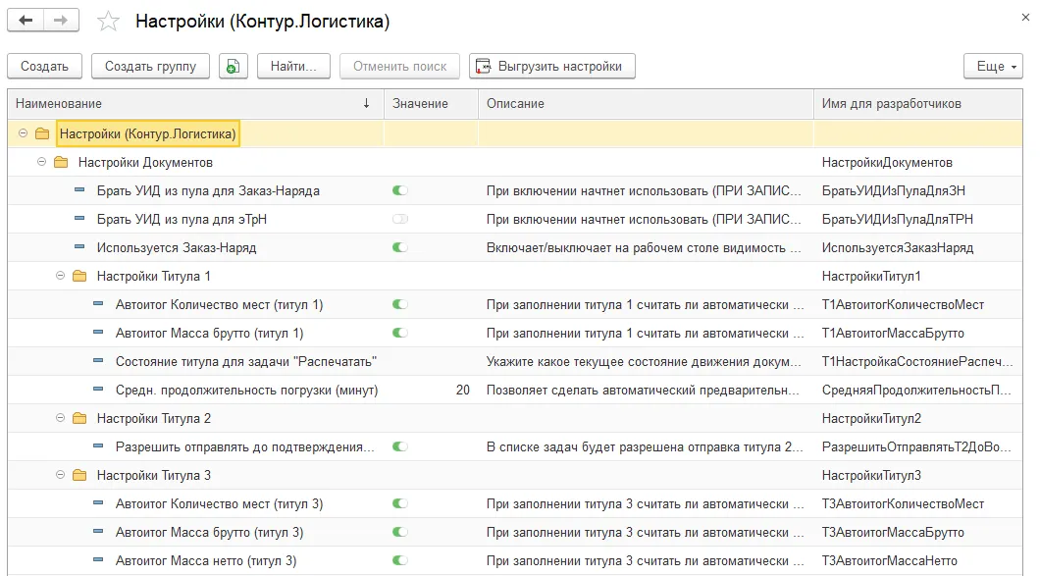Go back with the left arrow button

click(26, 21)
